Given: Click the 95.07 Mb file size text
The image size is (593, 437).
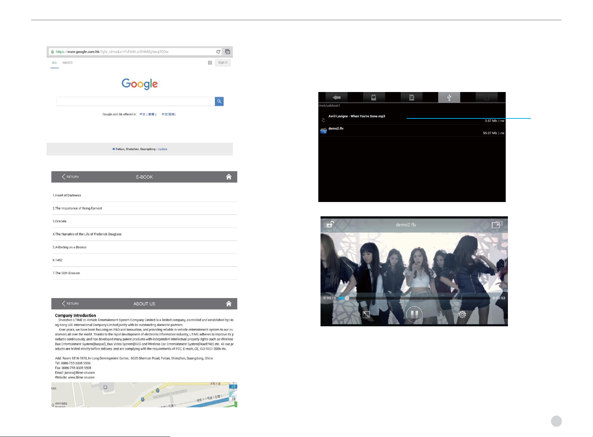Looking at the screenshot, I should 490,133.
